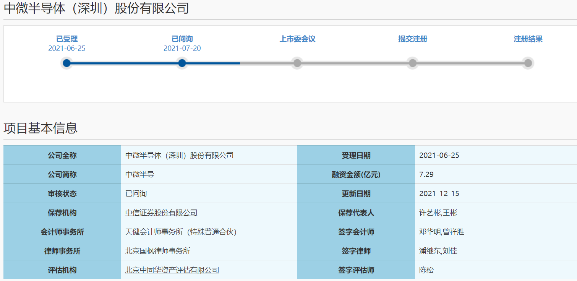Screen dimensions: 577x281
Task: Click the date 2021-07-20 under 已问询
Action: [x=182, y=49]
